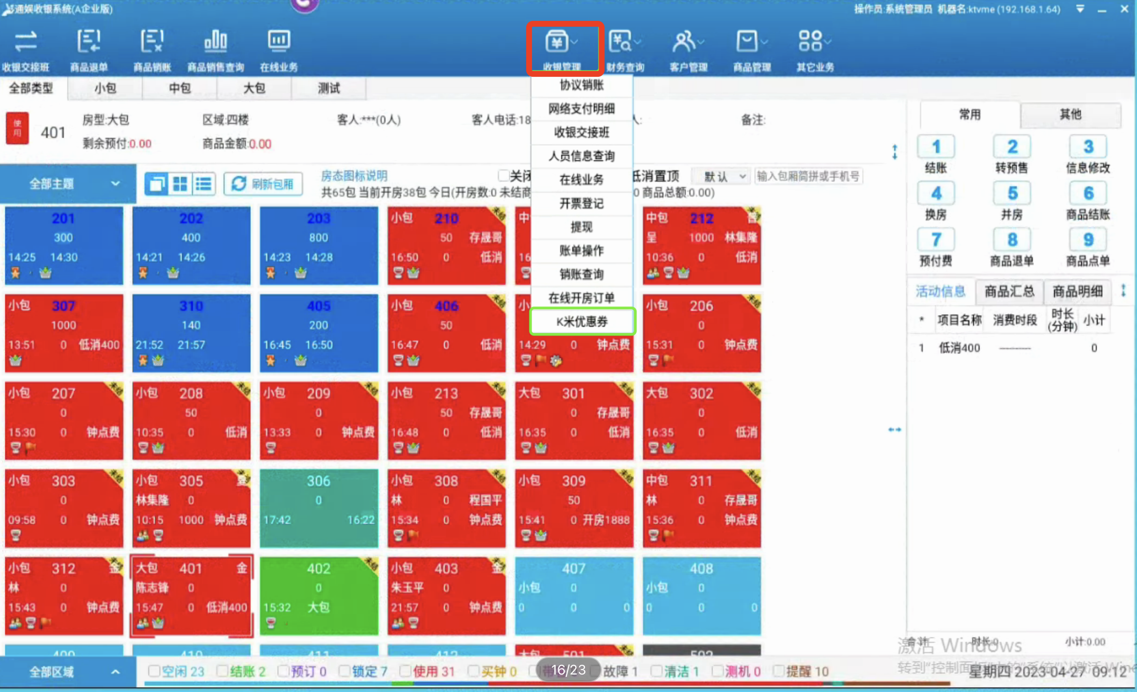Click the vertical resize arrow beside room info
The width and height of the screenshot is (1137, 692).
click(x=895, y=152)
